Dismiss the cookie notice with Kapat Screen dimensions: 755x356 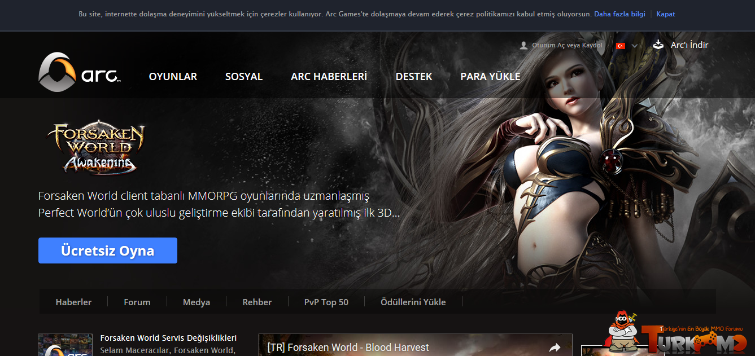[666, 14]
